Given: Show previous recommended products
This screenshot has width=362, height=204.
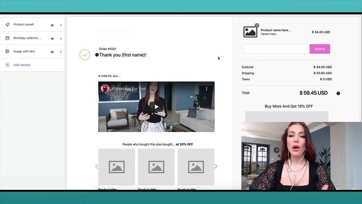Looking at the screenshot, I should pyautogui.click(x=97, y=166).
